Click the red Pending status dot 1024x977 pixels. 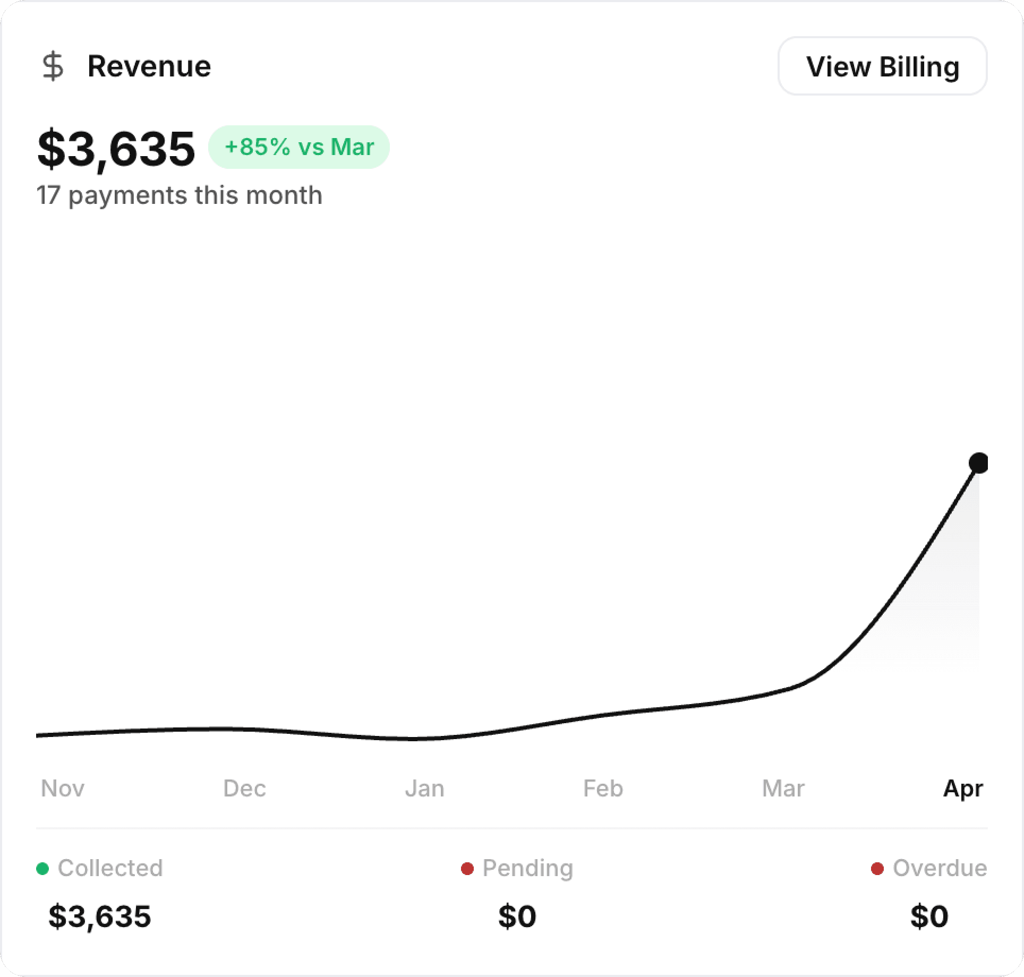(x=467, y=869)
